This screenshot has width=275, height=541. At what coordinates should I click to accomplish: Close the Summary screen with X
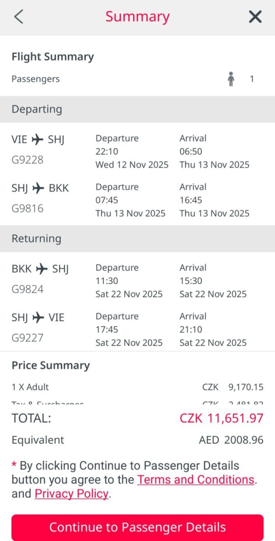(x=255, y=17)
